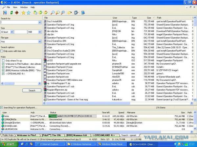Uncheck <<DREAMLAND 4>> hub checkbox

point(3,73)
